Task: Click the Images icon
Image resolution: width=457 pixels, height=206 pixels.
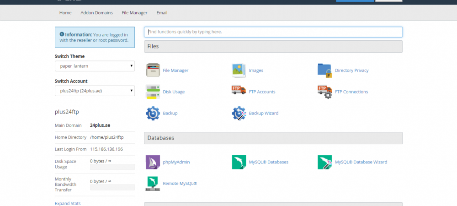Action: tap(239, 70)
